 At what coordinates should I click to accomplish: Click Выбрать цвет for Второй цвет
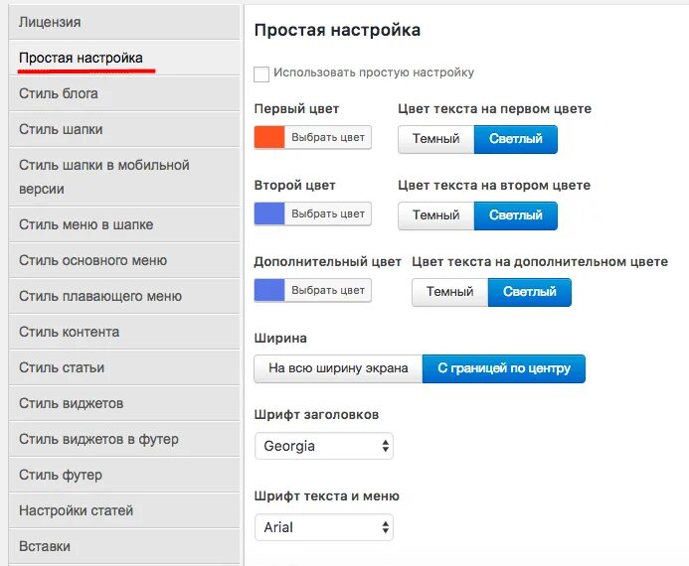pos(328,213)
